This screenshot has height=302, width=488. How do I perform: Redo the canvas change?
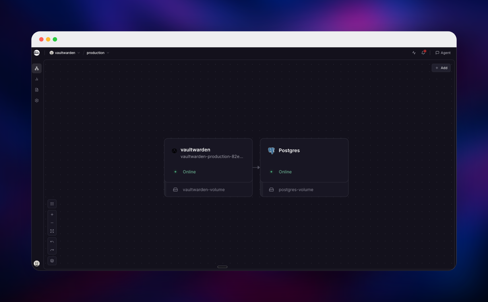(52, 250)
